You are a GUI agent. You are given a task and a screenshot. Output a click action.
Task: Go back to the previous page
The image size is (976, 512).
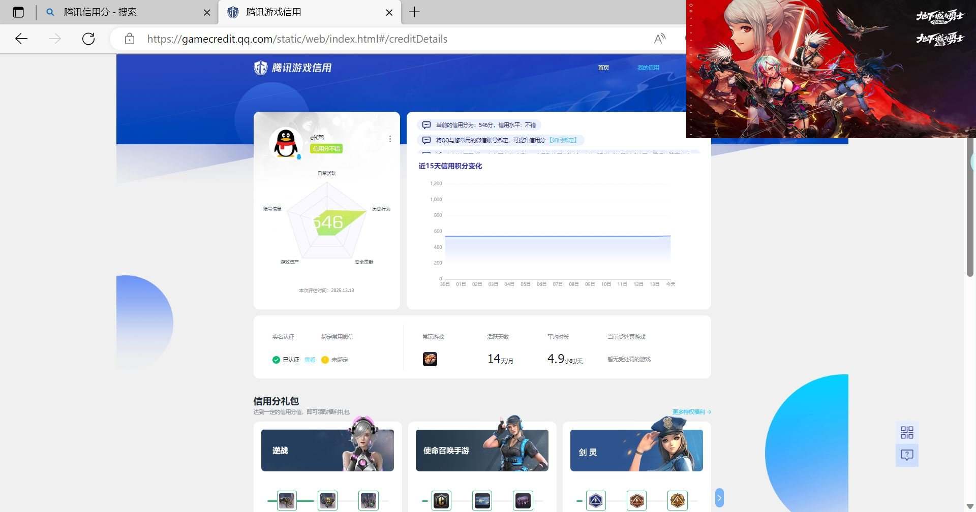click(x=21, y=39)
